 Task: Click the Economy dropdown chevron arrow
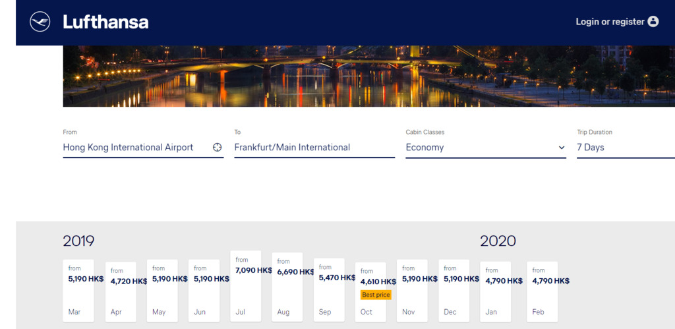(x=562, y=148)
